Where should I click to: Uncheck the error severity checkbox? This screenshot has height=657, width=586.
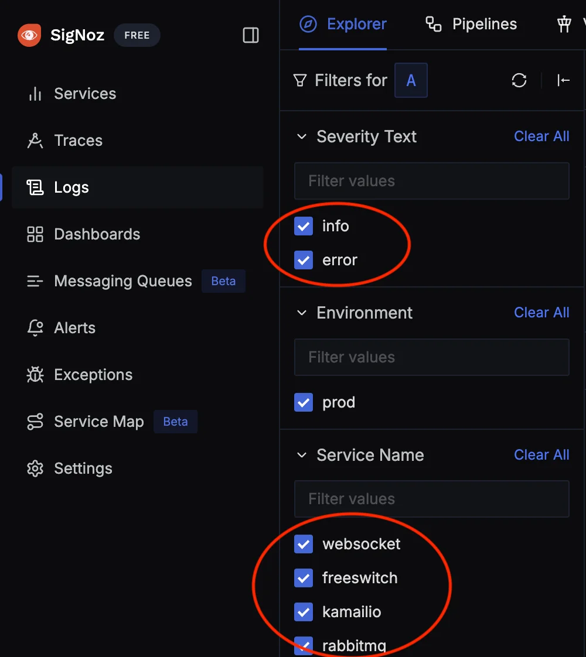click(x=304, y=260)
